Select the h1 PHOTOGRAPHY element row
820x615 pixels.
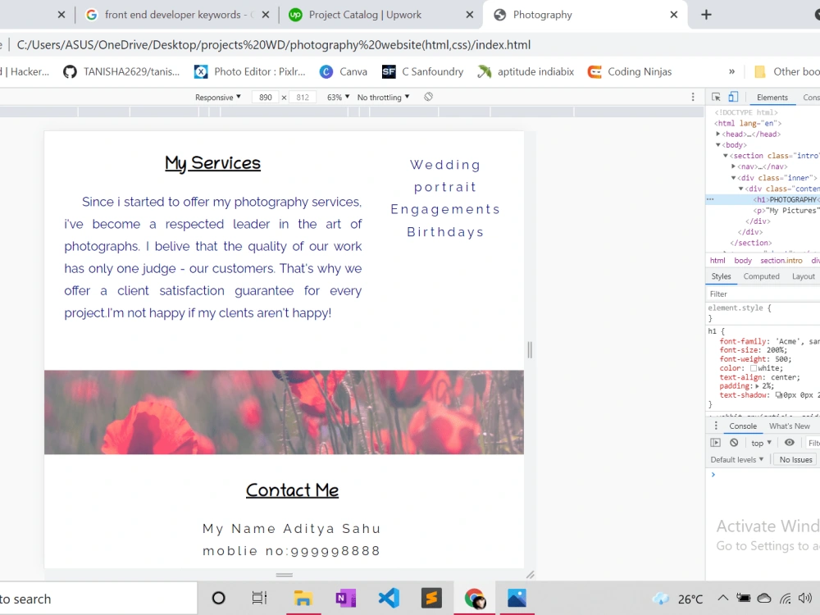click(763, 199)
